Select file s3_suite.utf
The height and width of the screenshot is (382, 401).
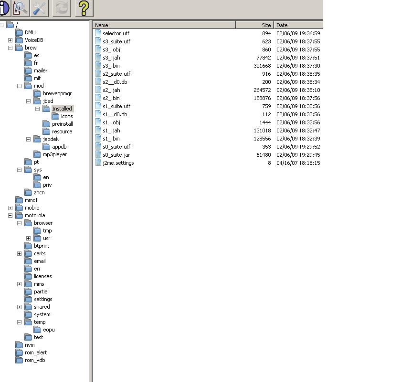(116, 41)
